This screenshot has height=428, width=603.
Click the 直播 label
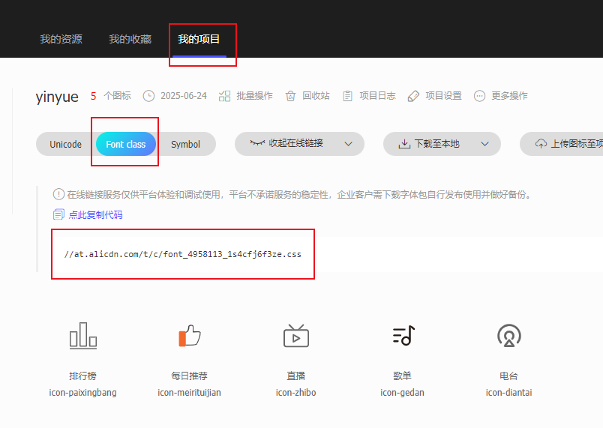pos(295,376)
